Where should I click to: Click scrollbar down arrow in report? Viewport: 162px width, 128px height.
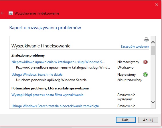tap(153, 102)
